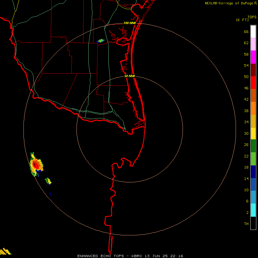The image size is (258, 258).
Task: Click the [K FT] units label
Action: click(x=242, y=20)
